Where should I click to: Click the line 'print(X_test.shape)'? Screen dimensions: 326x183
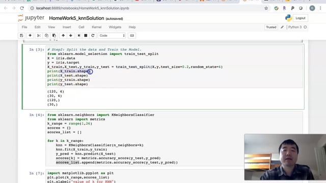(68, 76)
